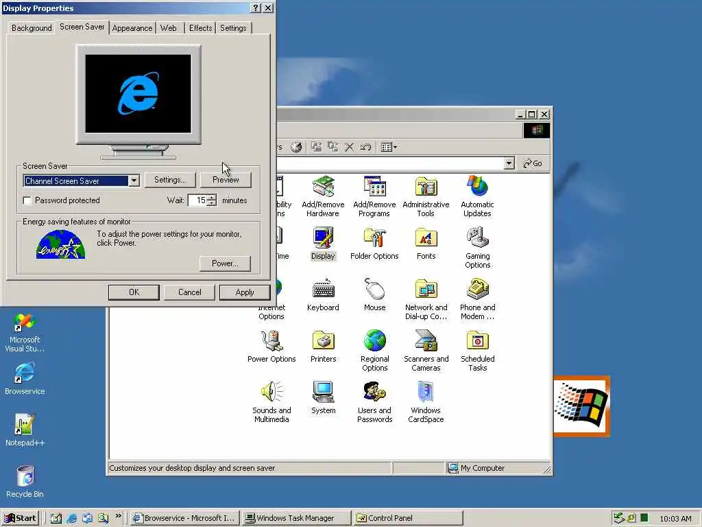The height and width of the screenshot is (527, 702).
Task: Click the Move To toolbar icon
Action: (317, 147)
